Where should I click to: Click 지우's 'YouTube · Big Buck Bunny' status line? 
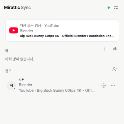coord(57,91)
